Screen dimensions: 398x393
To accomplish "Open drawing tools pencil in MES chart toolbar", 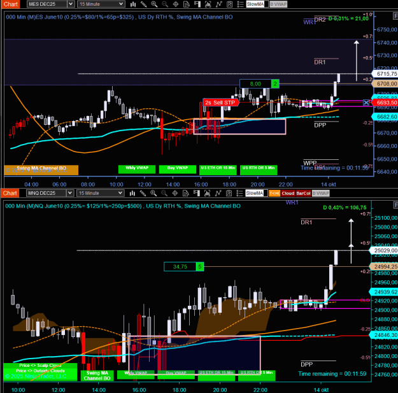I will pos(144,4).
